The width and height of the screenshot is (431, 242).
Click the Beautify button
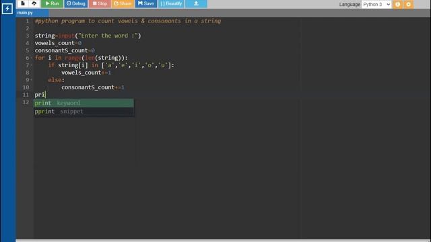171,3
